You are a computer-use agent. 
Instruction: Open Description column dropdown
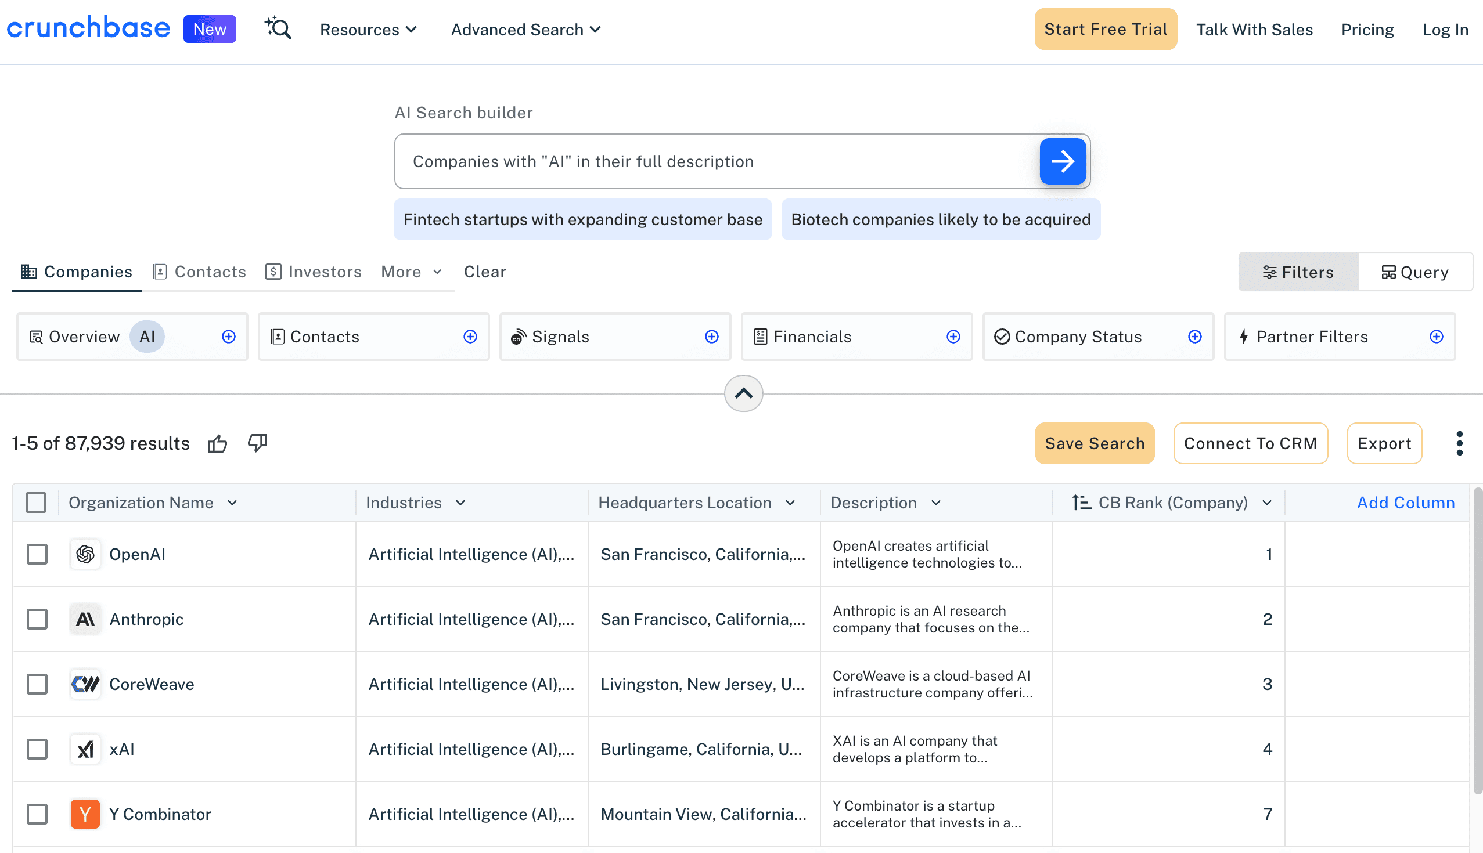(935, 503)
